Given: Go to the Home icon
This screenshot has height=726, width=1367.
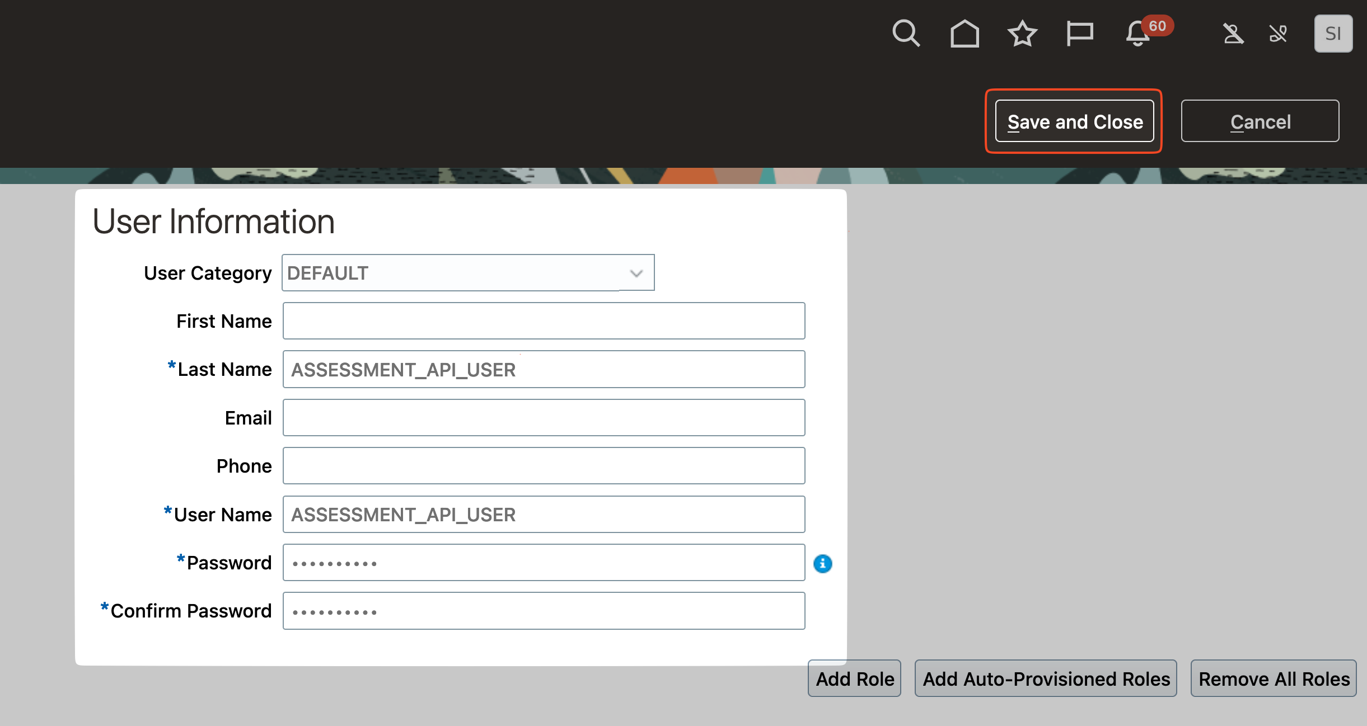Looking at the screenshot, I should point(965,34).
